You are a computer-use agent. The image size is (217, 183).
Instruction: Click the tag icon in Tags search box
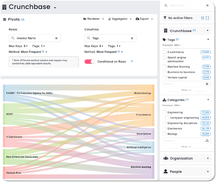207,84
